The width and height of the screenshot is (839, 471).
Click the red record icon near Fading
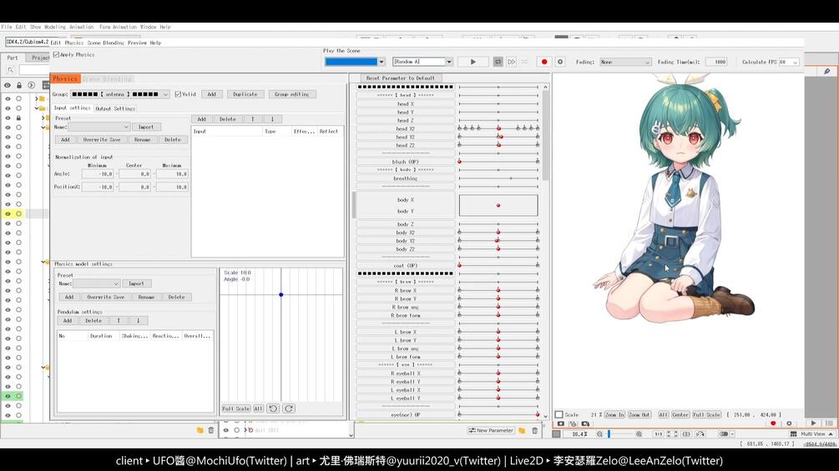(544, 62)
